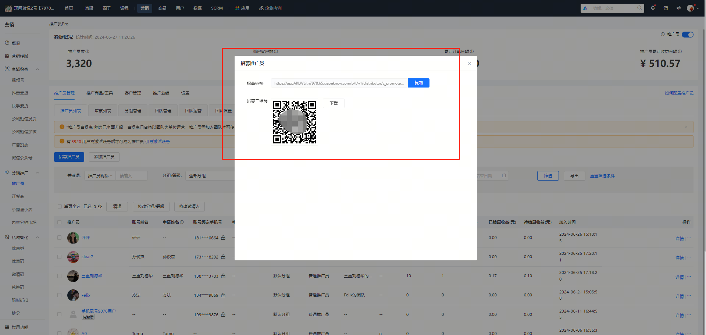The width and height of the screenshot is (706, 335).
Task: Click the 功能、文档 search box
Action: (x=612, y=8)
